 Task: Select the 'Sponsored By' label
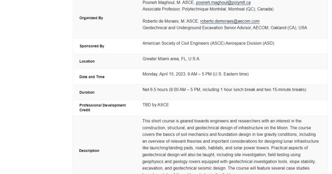coord(92,46)
